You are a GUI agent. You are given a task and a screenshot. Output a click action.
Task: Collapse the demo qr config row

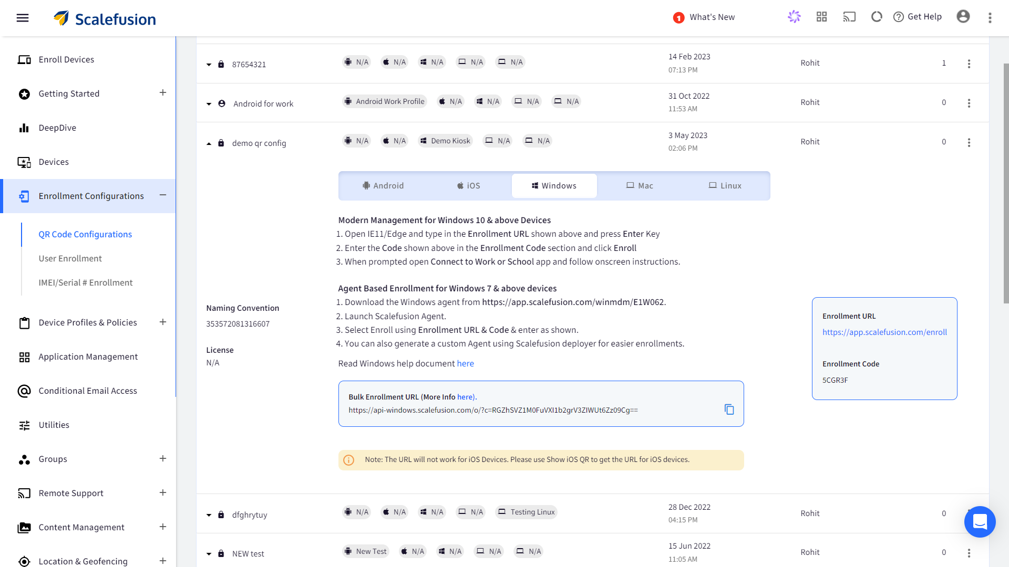[209, 143]
